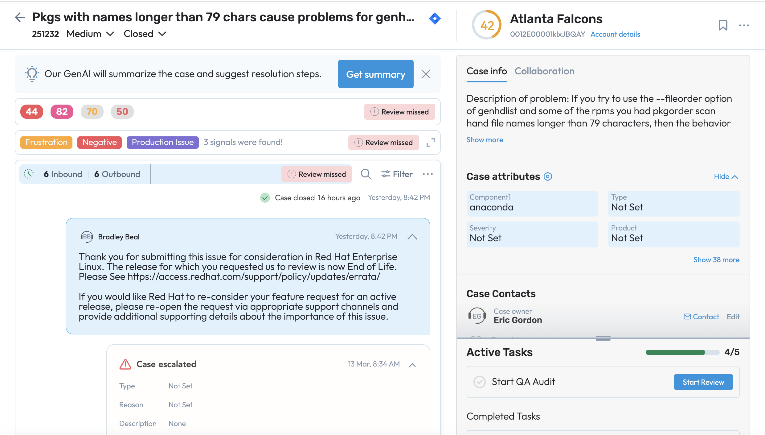Switch to the Collaboration tab
The height and width of the screenshot is (435, 765).
tap(544, 71)
